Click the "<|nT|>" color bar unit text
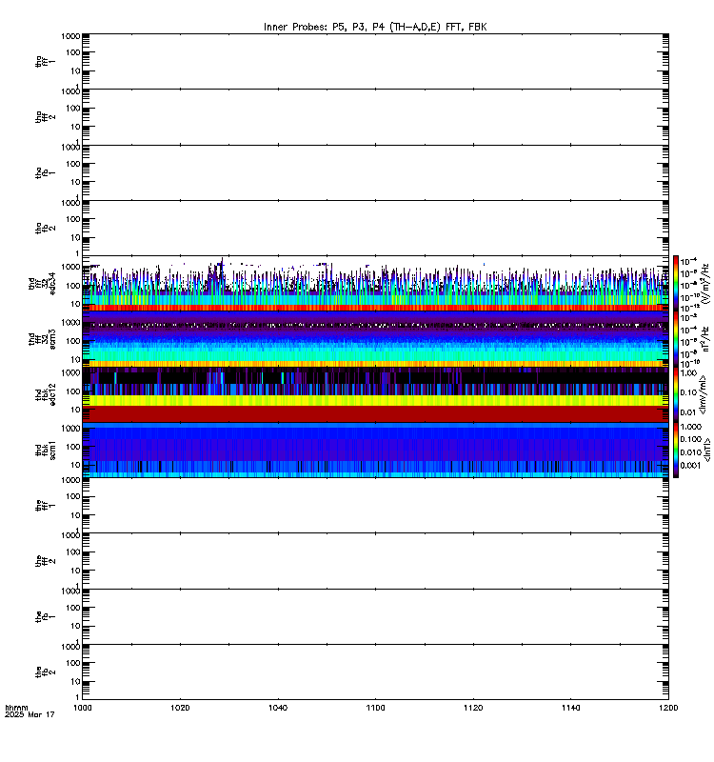Viewport: 714px width, 762px height. pos(706,450)
